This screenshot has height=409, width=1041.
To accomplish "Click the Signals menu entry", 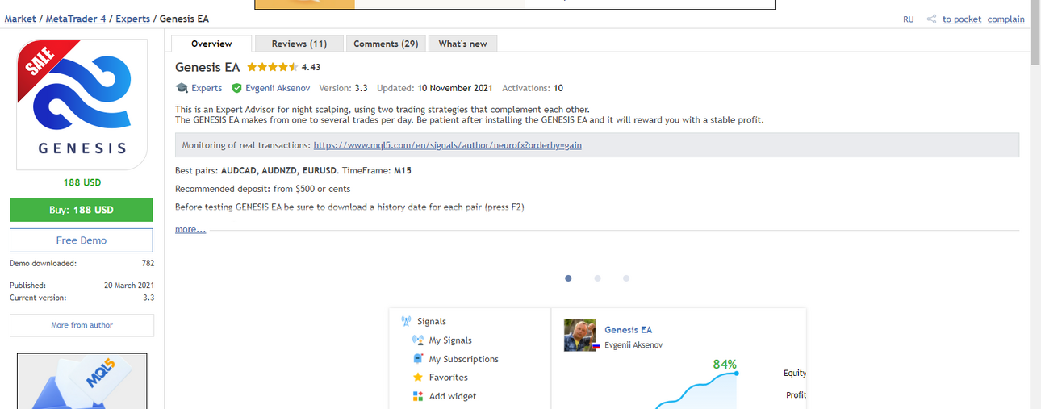I will tap(432, 321).
